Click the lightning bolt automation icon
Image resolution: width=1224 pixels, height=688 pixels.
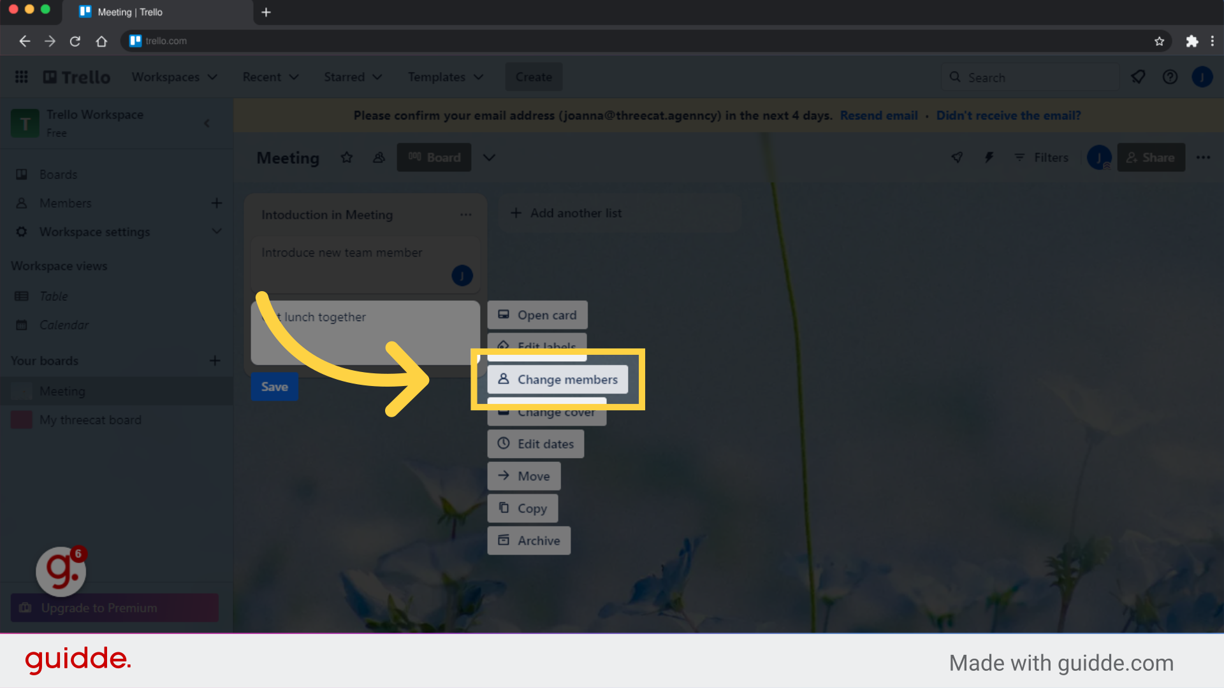coord(989,157)
